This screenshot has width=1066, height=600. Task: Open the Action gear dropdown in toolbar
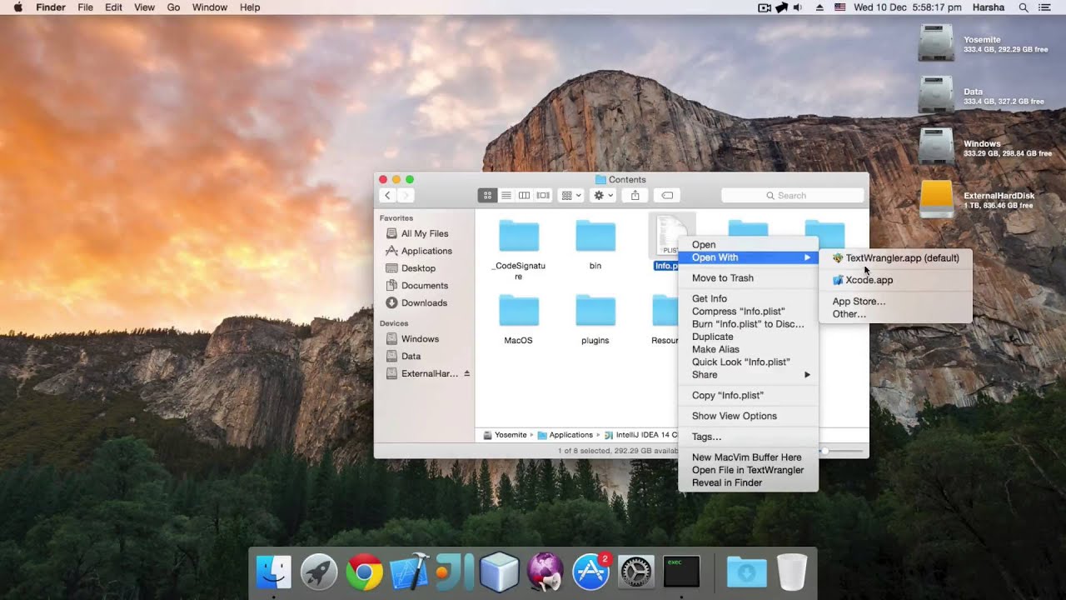(603, 195)
